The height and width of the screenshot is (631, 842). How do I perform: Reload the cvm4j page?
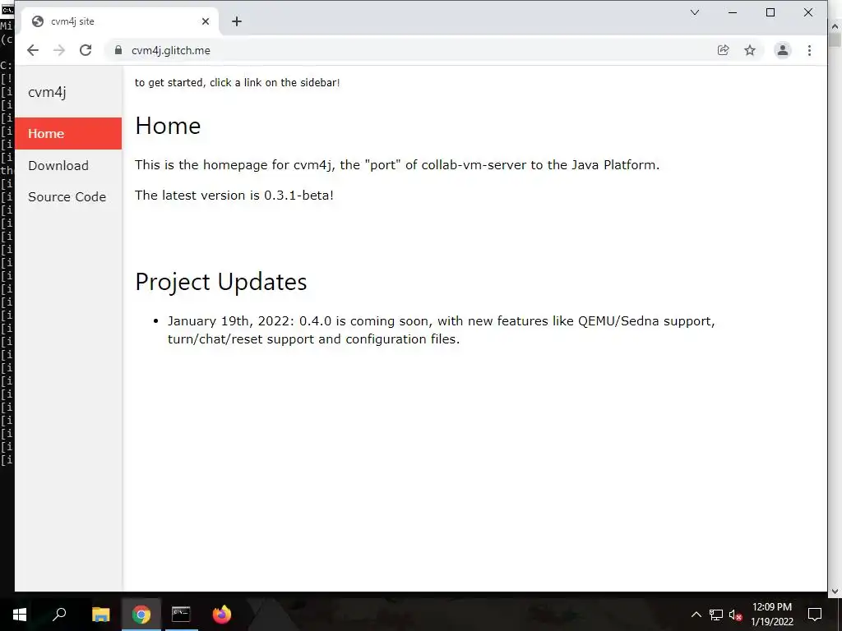tap(86, 50)
